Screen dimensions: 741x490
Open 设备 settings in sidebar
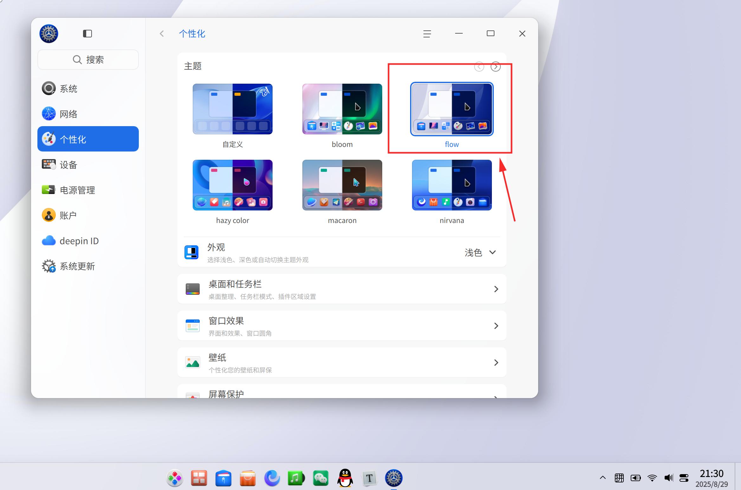tap(88, 165)
